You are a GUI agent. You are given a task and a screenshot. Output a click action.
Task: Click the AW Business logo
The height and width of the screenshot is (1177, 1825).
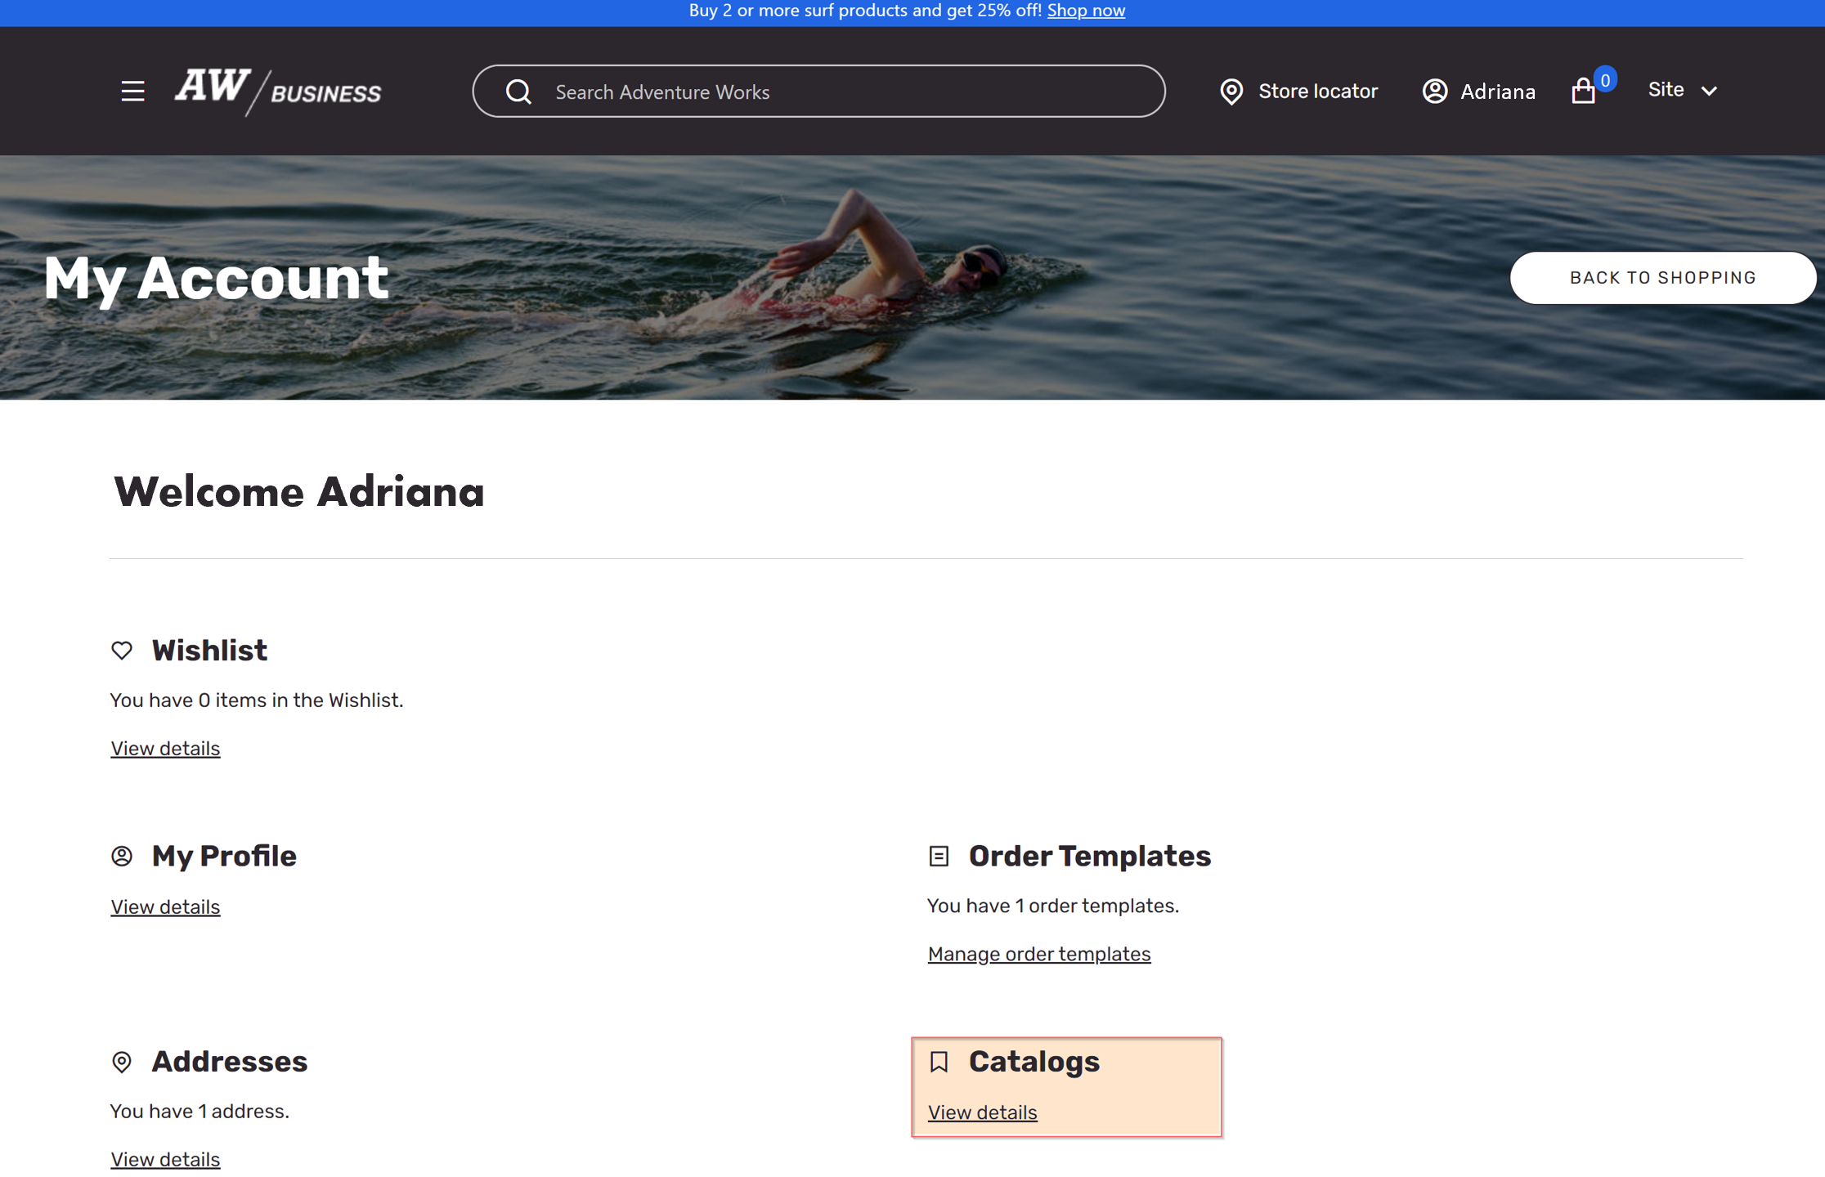[276, 91]
